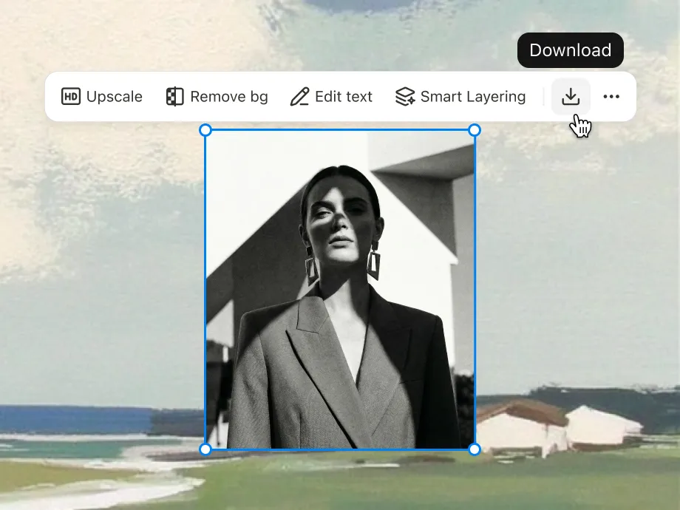Click the HD Upscale icon

tap(71, 97)
